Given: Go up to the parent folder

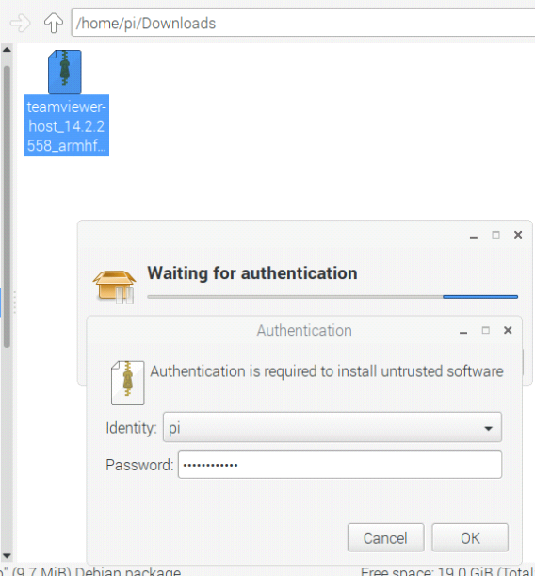Looking at the screenshot, I should 54,23.
